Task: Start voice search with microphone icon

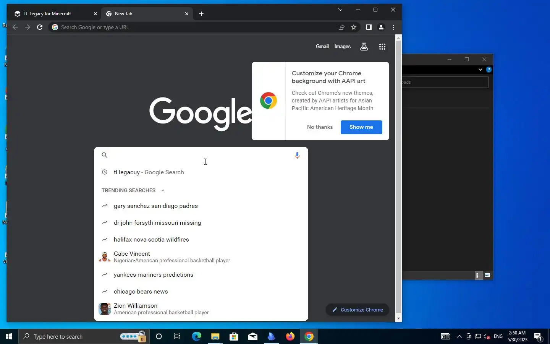Action: point(297,155)
